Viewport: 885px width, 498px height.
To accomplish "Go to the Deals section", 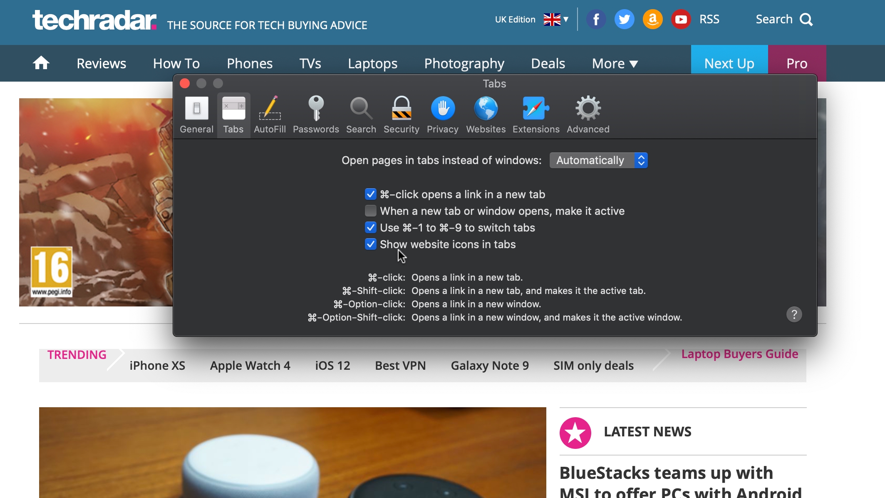I will point(548,63).
